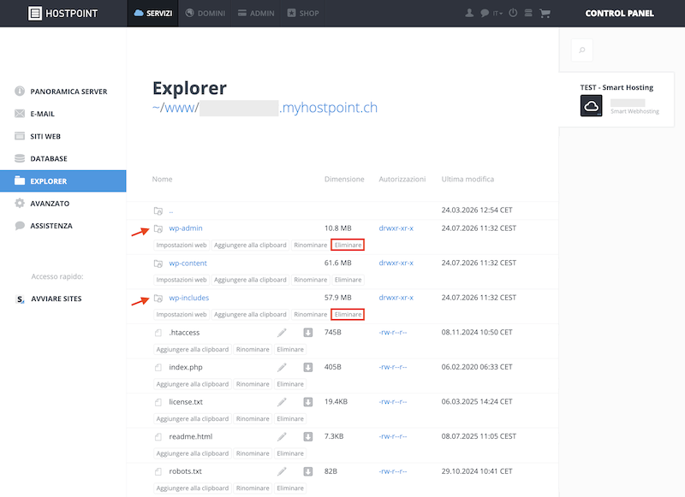Open the wp-includes folder link
This screenshot has height=497, width=685.
[x=188, y=298]
